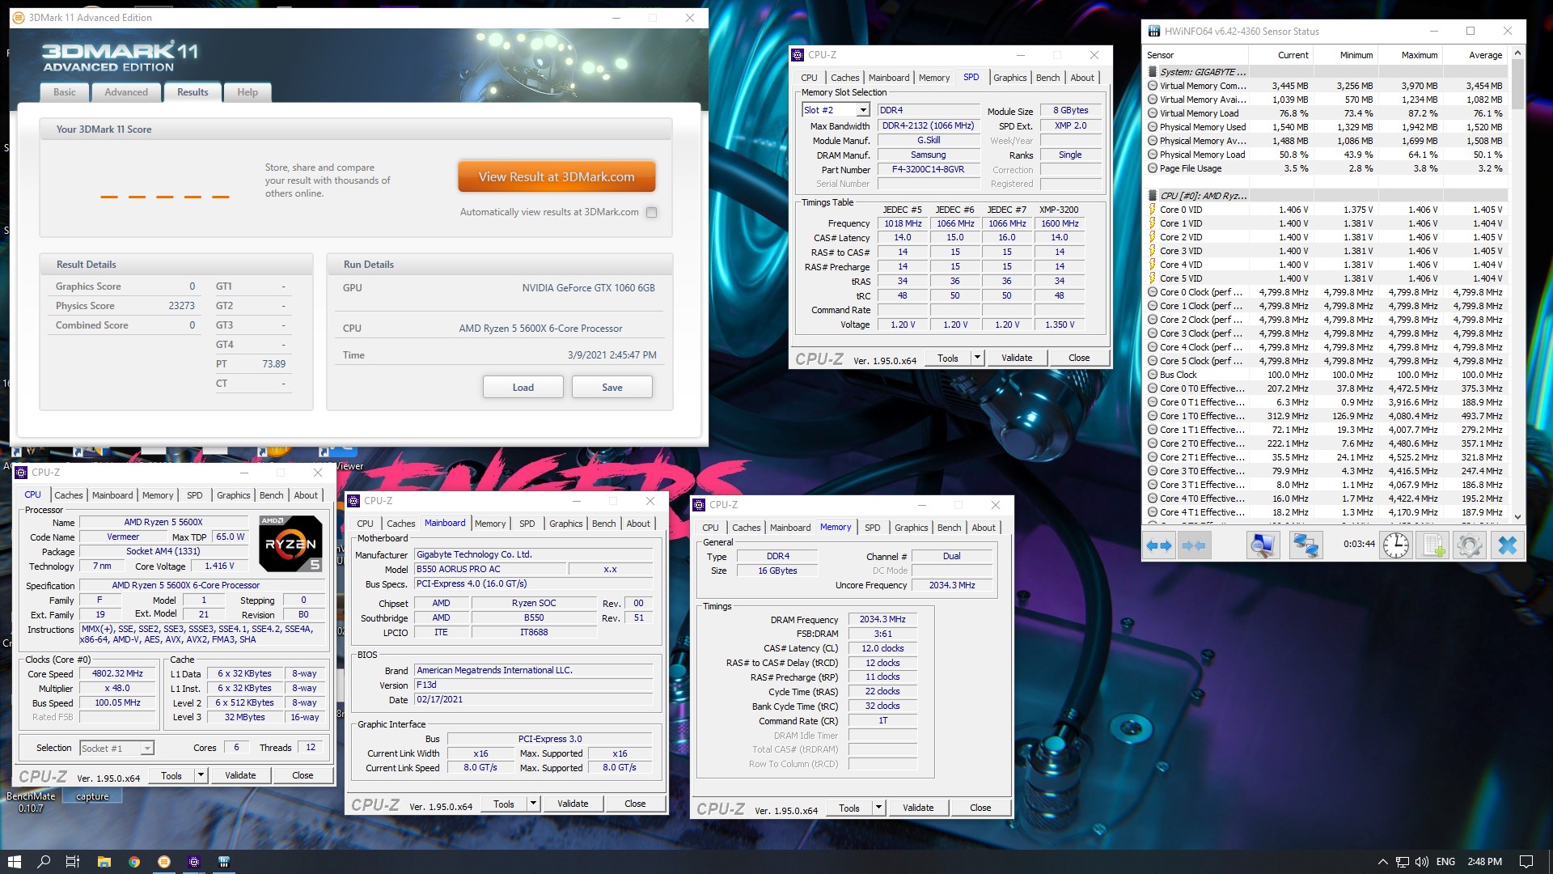
Task: Click HWiNFO clock reset timer icon
Action: (x=1395, y=545)
